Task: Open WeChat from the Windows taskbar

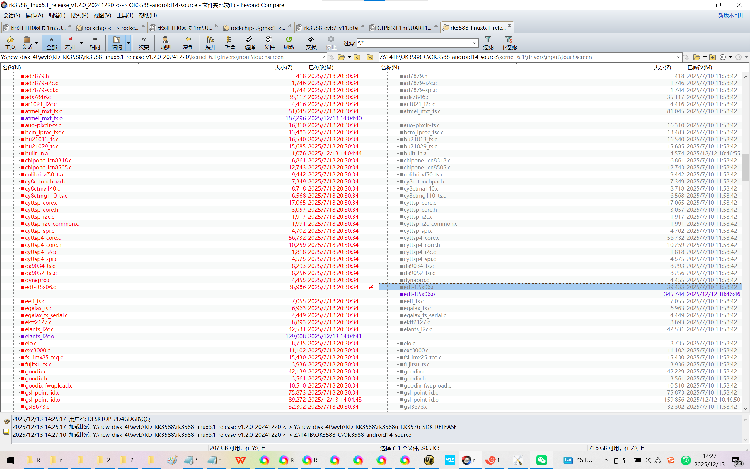Action: point(542,460)
